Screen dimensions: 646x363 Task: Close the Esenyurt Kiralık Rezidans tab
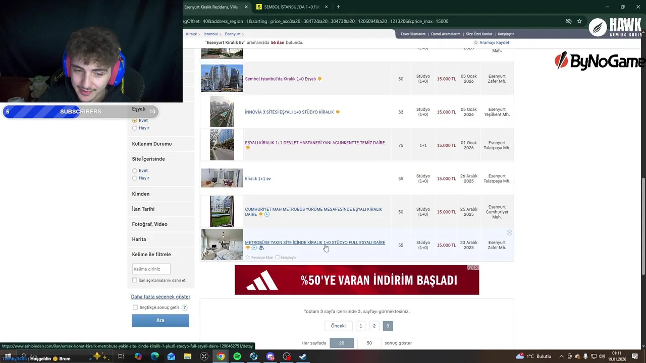(x=246, y=7)
